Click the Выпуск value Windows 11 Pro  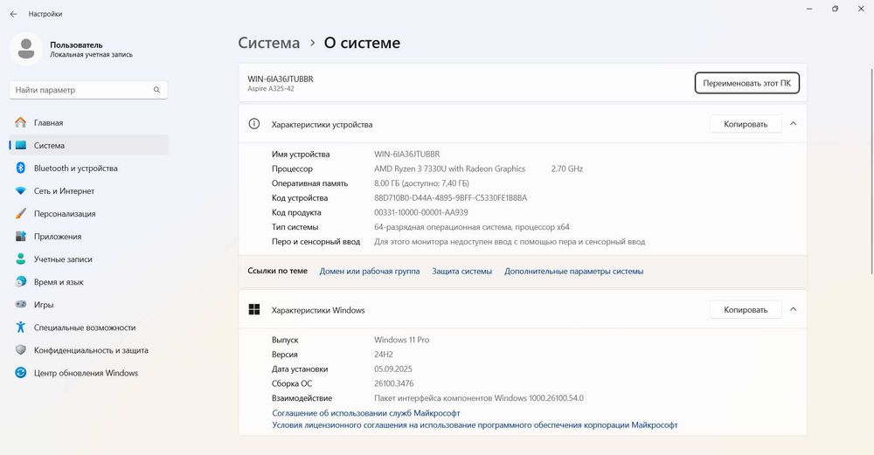click(402, 340)
